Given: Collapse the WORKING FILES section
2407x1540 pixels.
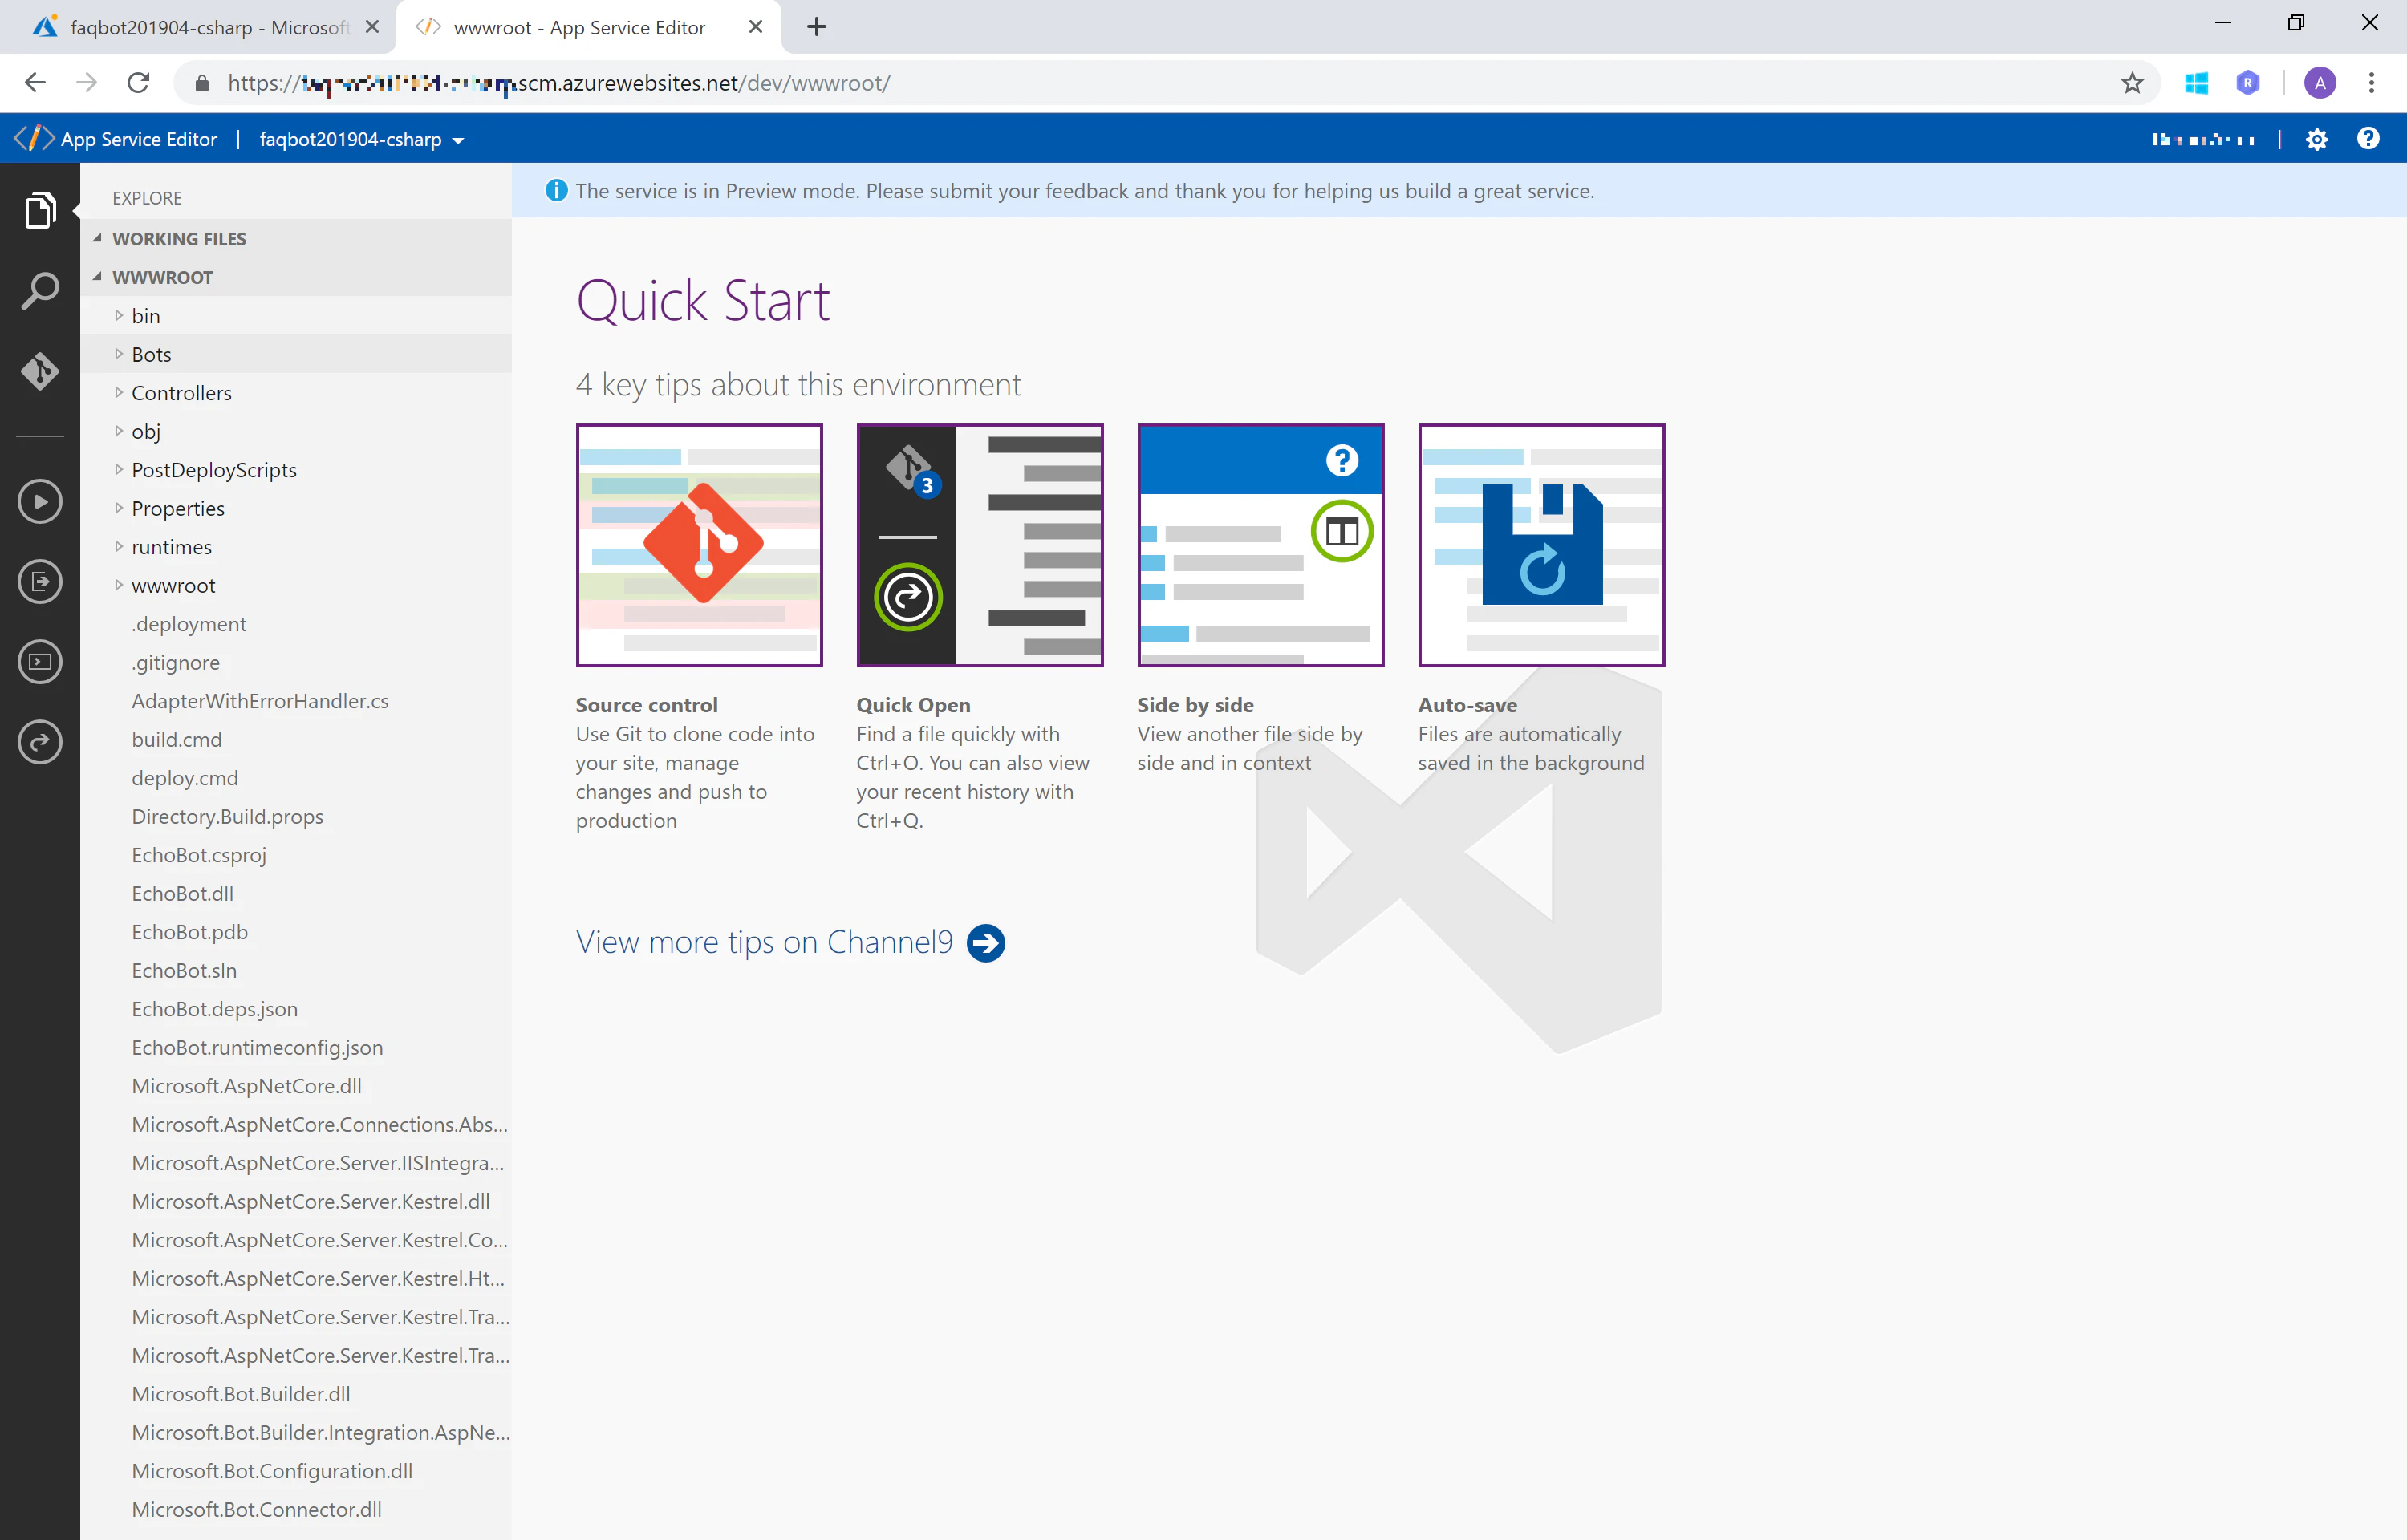Looking at the screenshot, I should coord(97,238).
